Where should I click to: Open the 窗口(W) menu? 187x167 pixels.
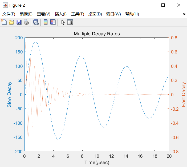(x=113, y=14)
